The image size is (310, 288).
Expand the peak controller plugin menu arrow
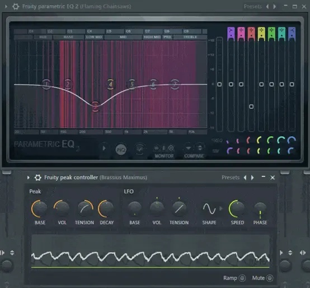click(x=29, y=178)
